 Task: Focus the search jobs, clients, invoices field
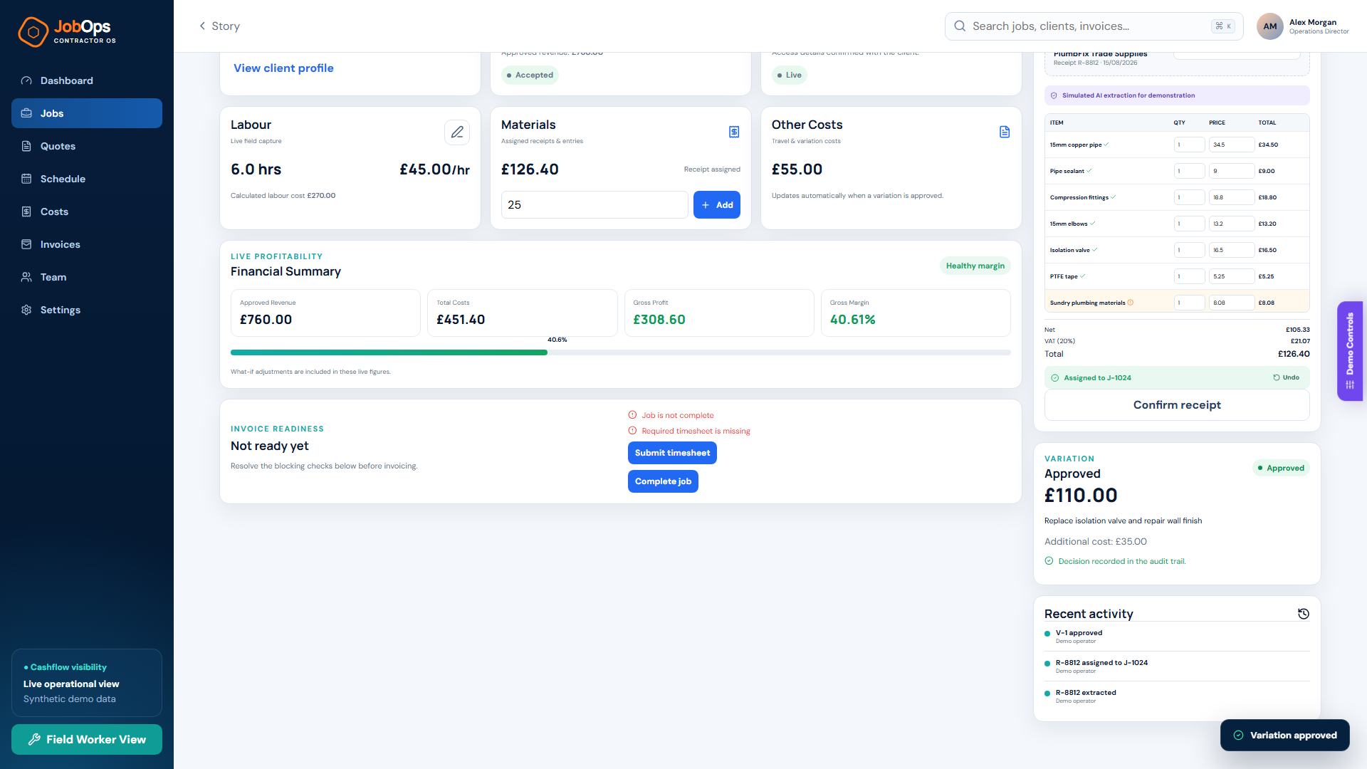coord(1094,26)
